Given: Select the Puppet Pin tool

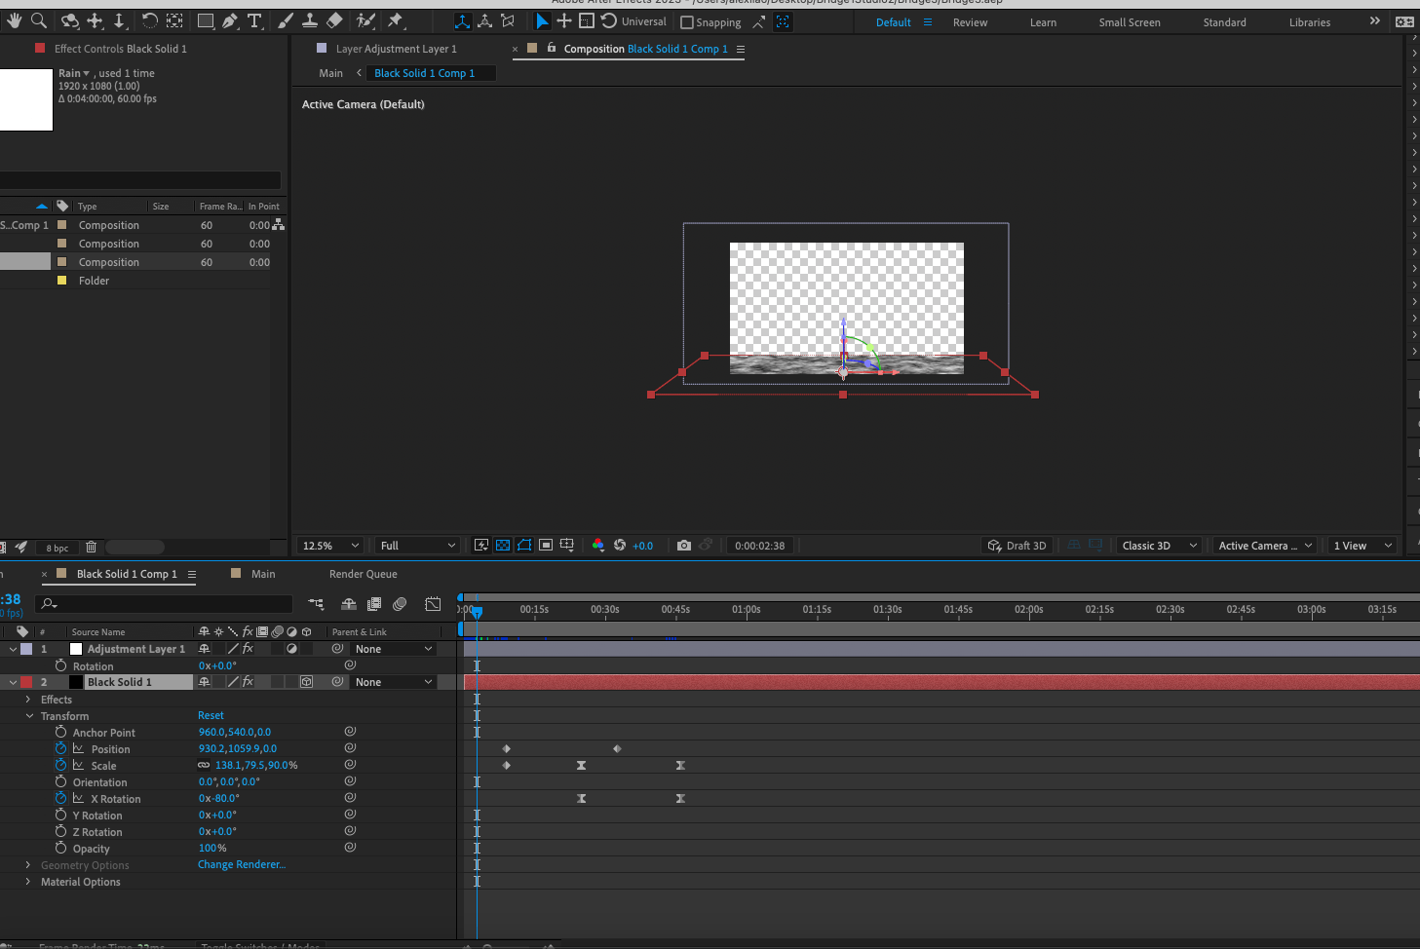Looking at the screenshot, I should (x=395, y=20).
